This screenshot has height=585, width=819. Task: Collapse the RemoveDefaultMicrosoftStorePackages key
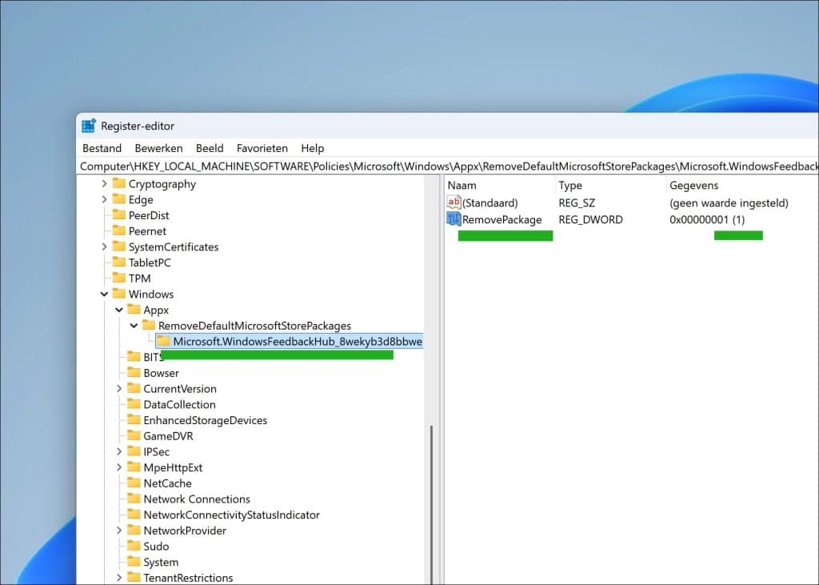(134, 325)
